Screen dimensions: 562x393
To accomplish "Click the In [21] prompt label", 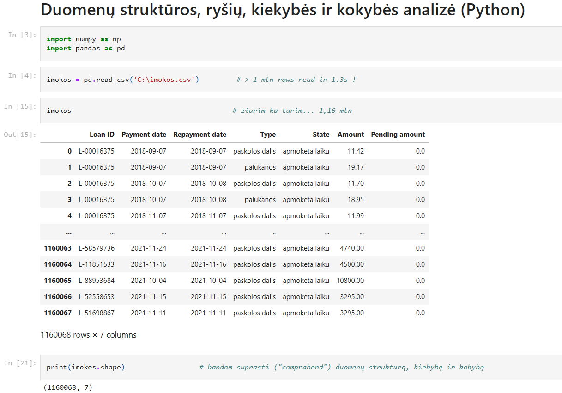I will pos(20,363).
